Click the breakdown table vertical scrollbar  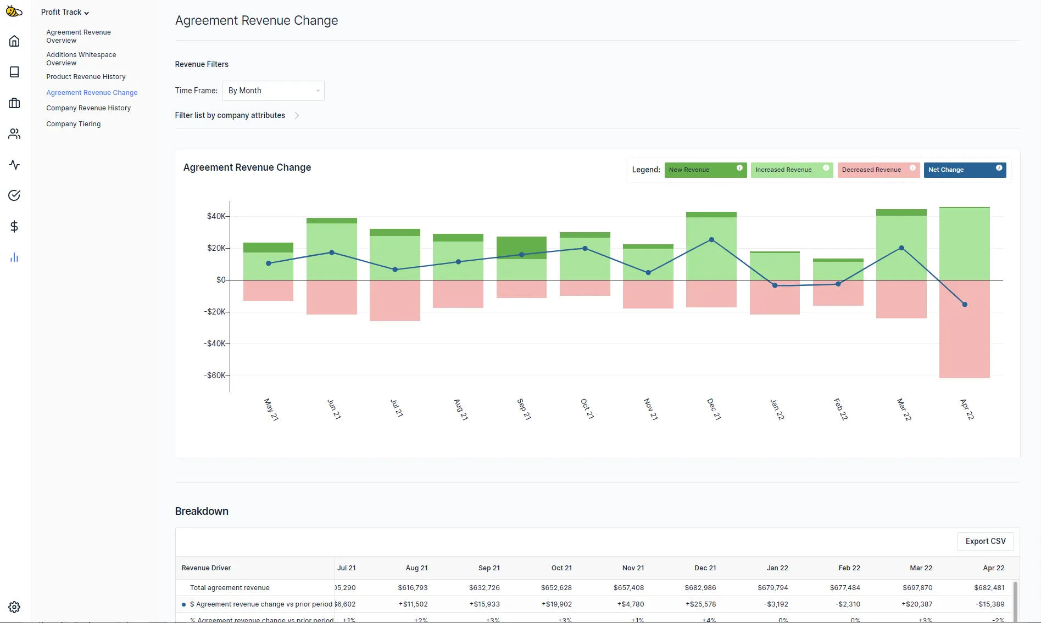pos(1015,601)
